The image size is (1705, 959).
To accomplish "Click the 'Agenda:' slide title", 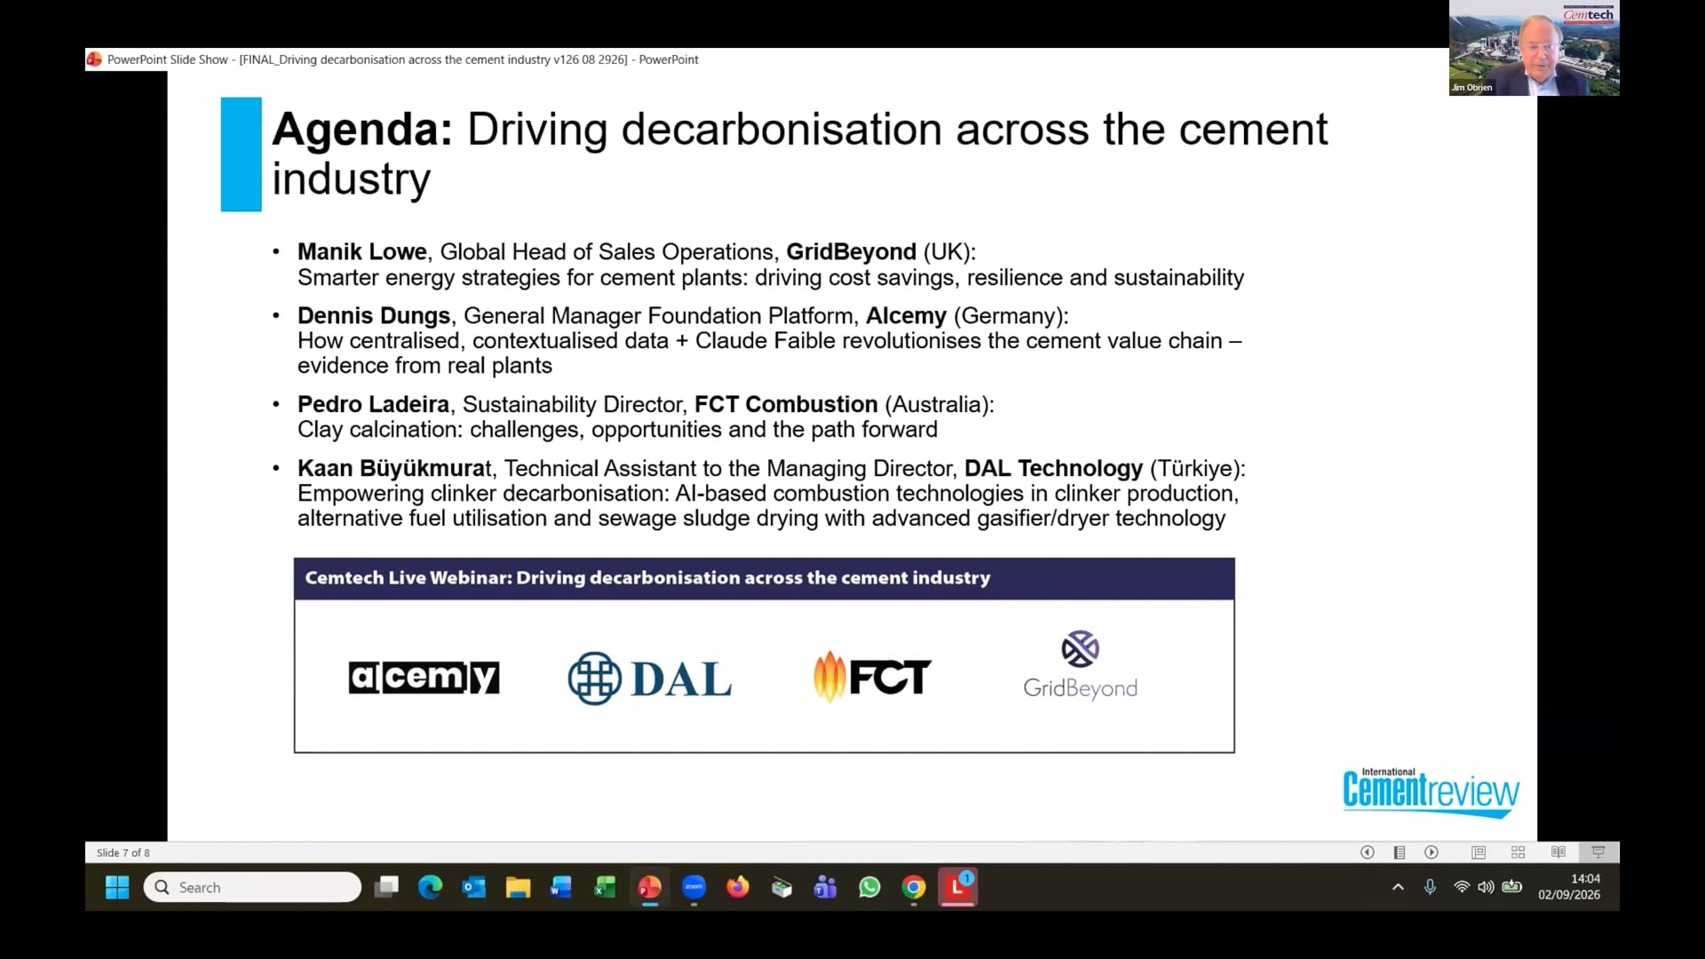I will tap(362, 130).
